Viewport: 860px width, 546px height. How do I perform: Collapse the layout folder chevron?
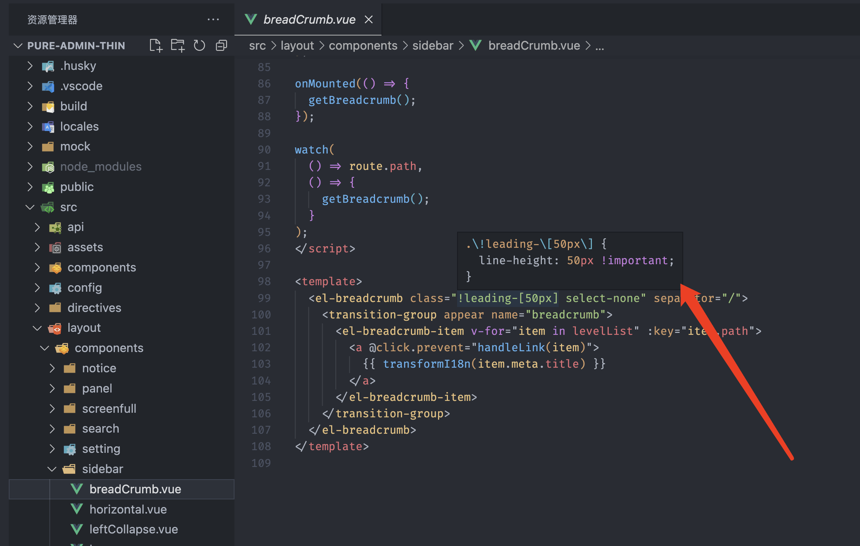click(37, 328)
